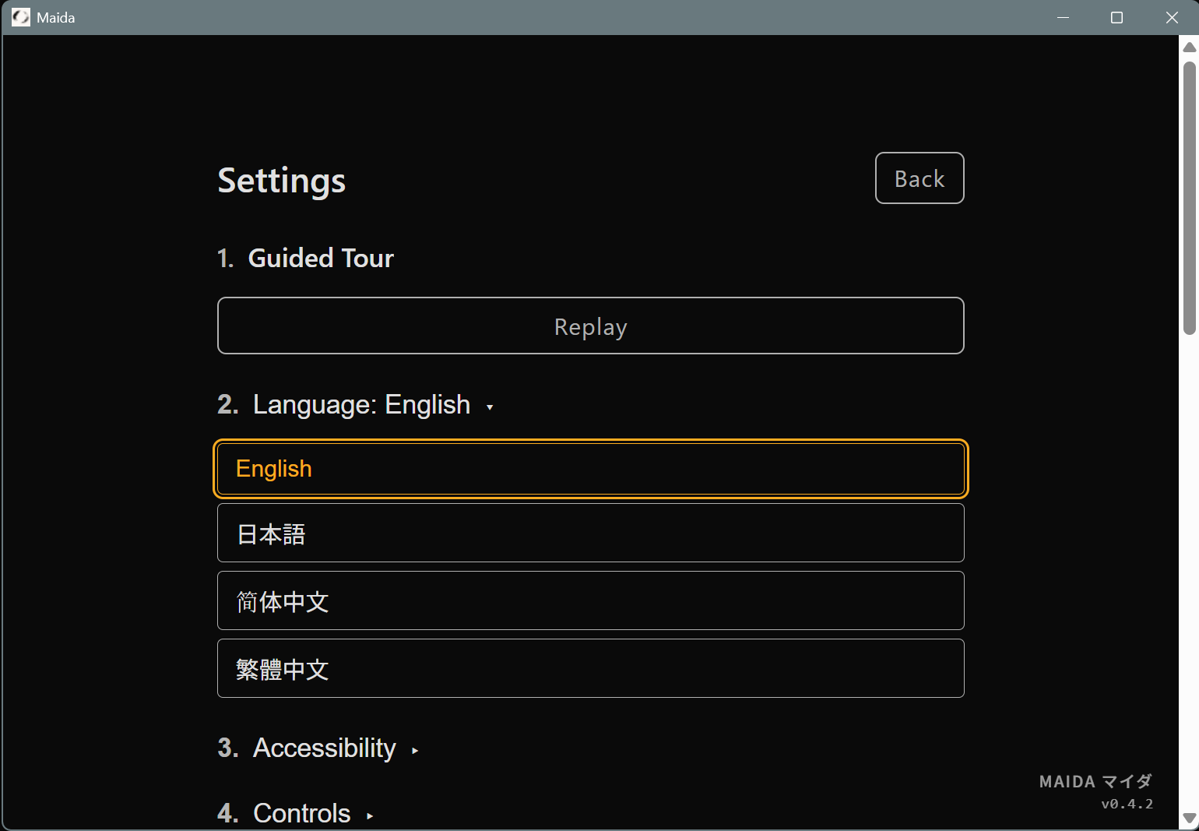Click the Maida app icon in the title bar

21,16
